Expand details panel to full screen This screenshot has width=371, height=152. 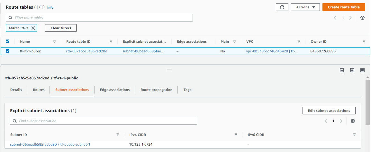point(362,70)
